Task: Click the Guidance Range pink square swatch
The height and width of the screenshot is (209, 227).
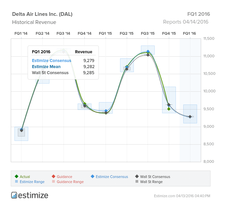Action: (x=53, y=181)
